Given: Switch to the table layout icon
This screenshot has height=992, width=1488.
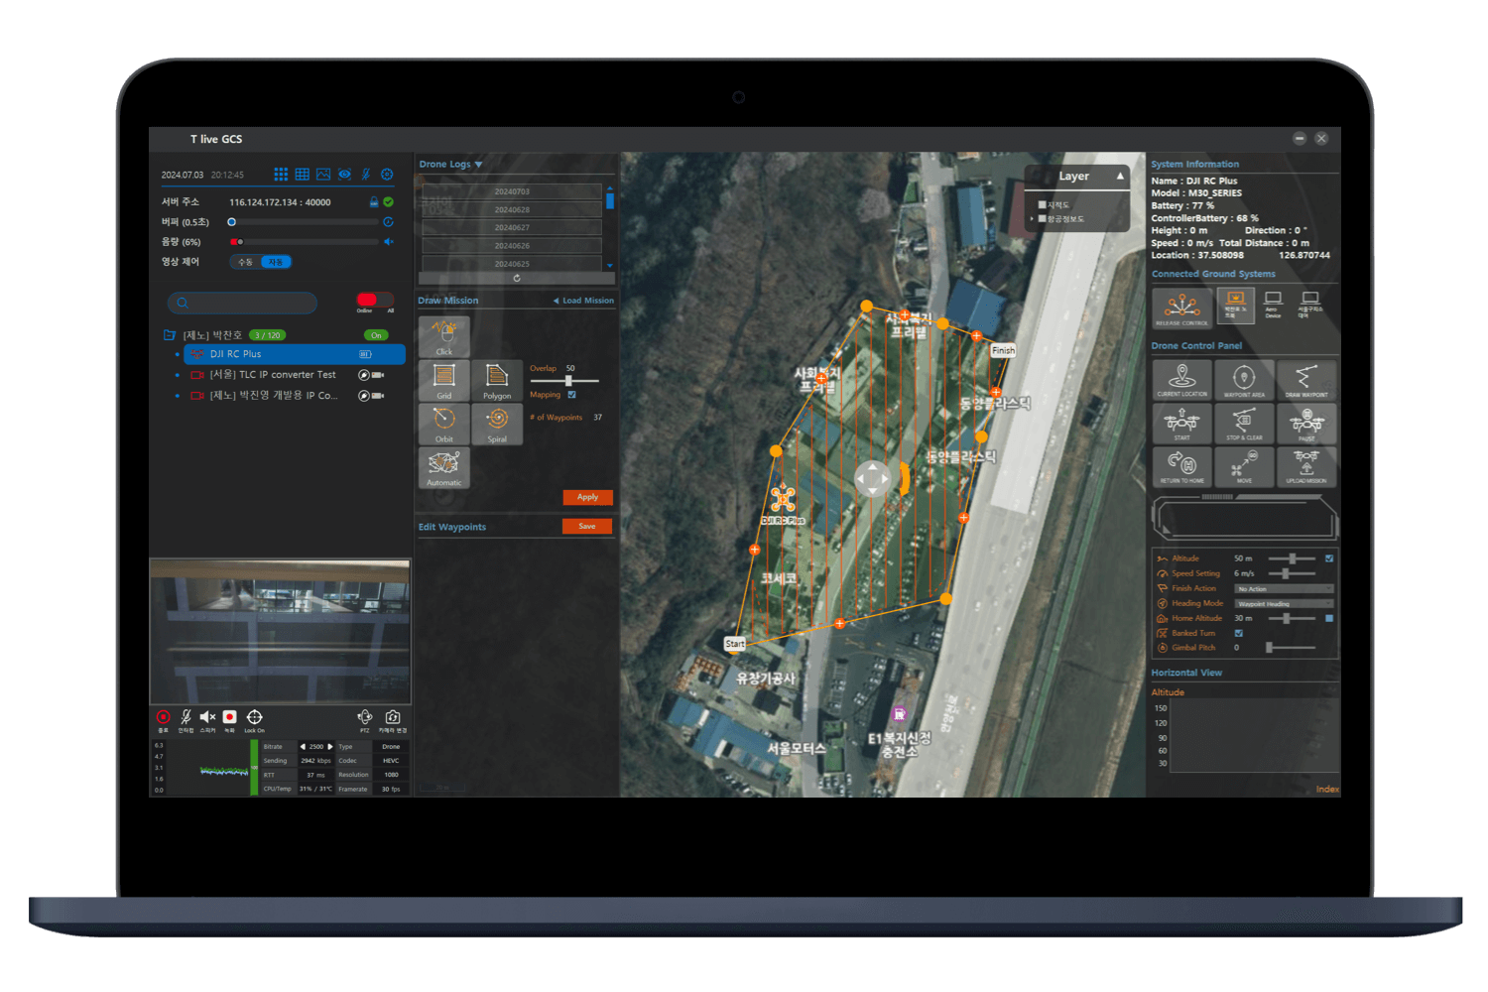Looking at the screenshot, I should point(303,175).
